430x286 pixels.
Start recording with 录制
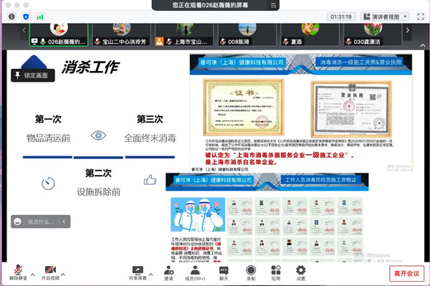click(x=251, y=272)
